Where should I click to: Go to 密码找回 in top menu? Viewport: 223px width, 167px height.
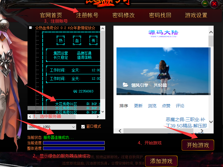click(160, 15)
